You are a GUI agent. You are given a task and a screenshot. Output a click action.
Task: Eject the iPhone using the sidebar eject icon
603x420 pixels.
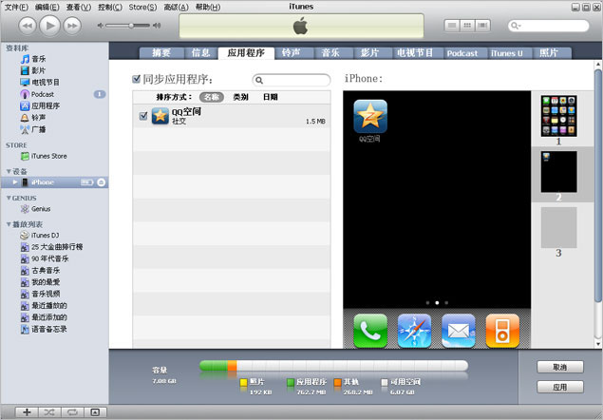(102, 181)
